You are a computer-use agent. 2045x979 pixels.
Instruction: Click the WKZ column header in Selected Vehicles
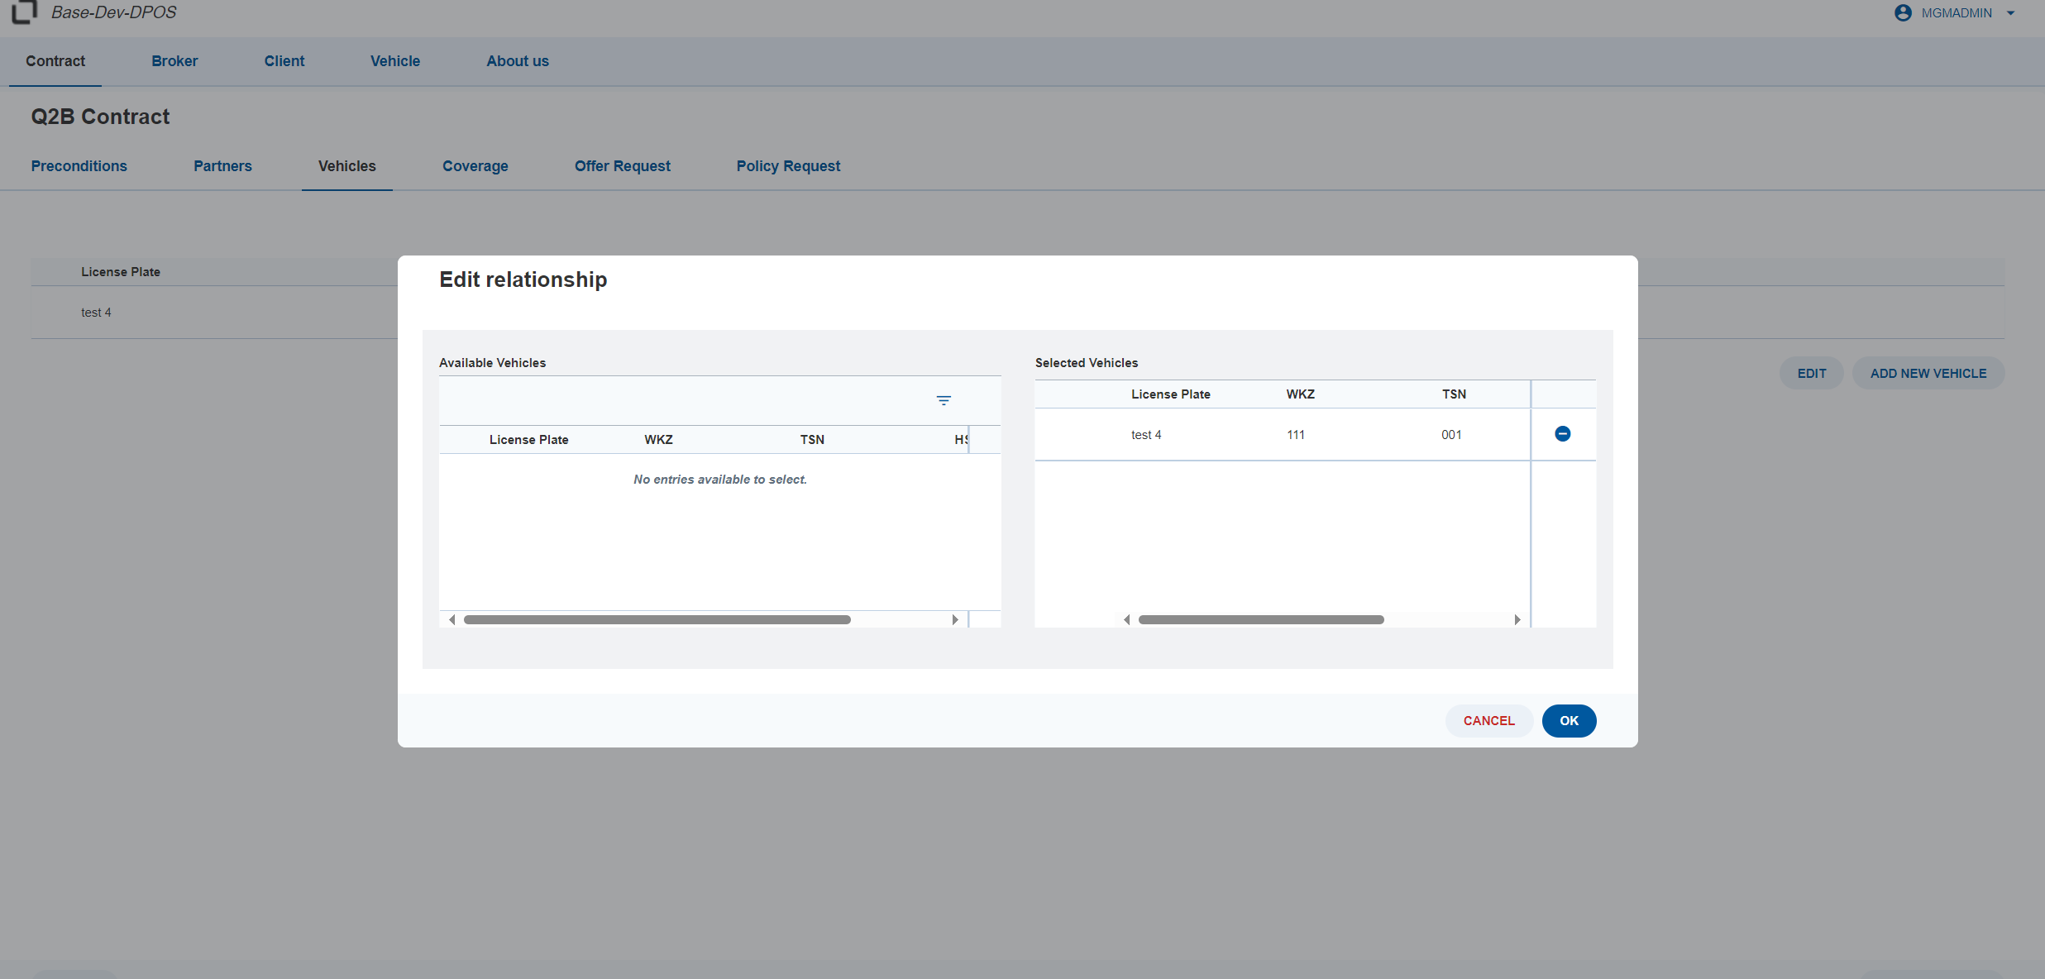pyautogui.click(x=1301, y=394)
